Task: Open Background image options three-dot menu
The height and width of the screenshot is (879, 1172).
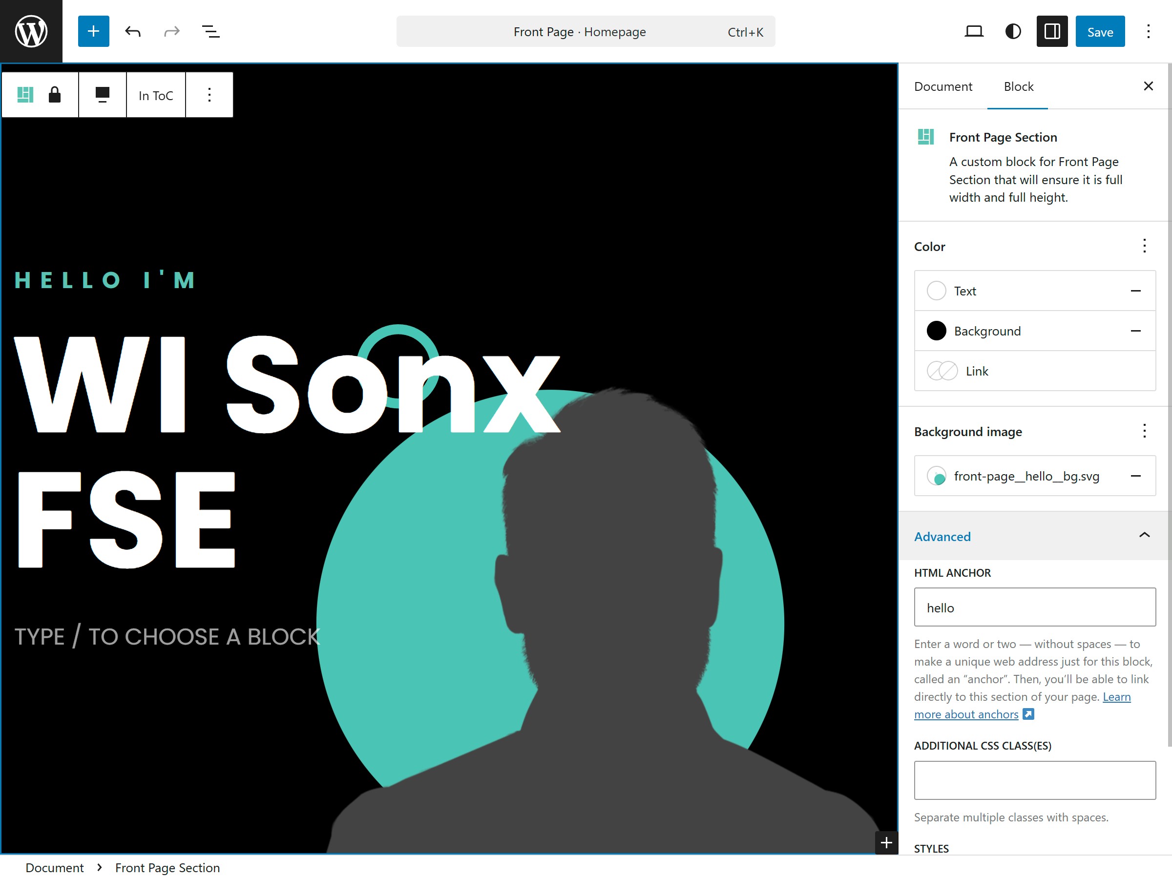Action: (x=1144, y=431)
